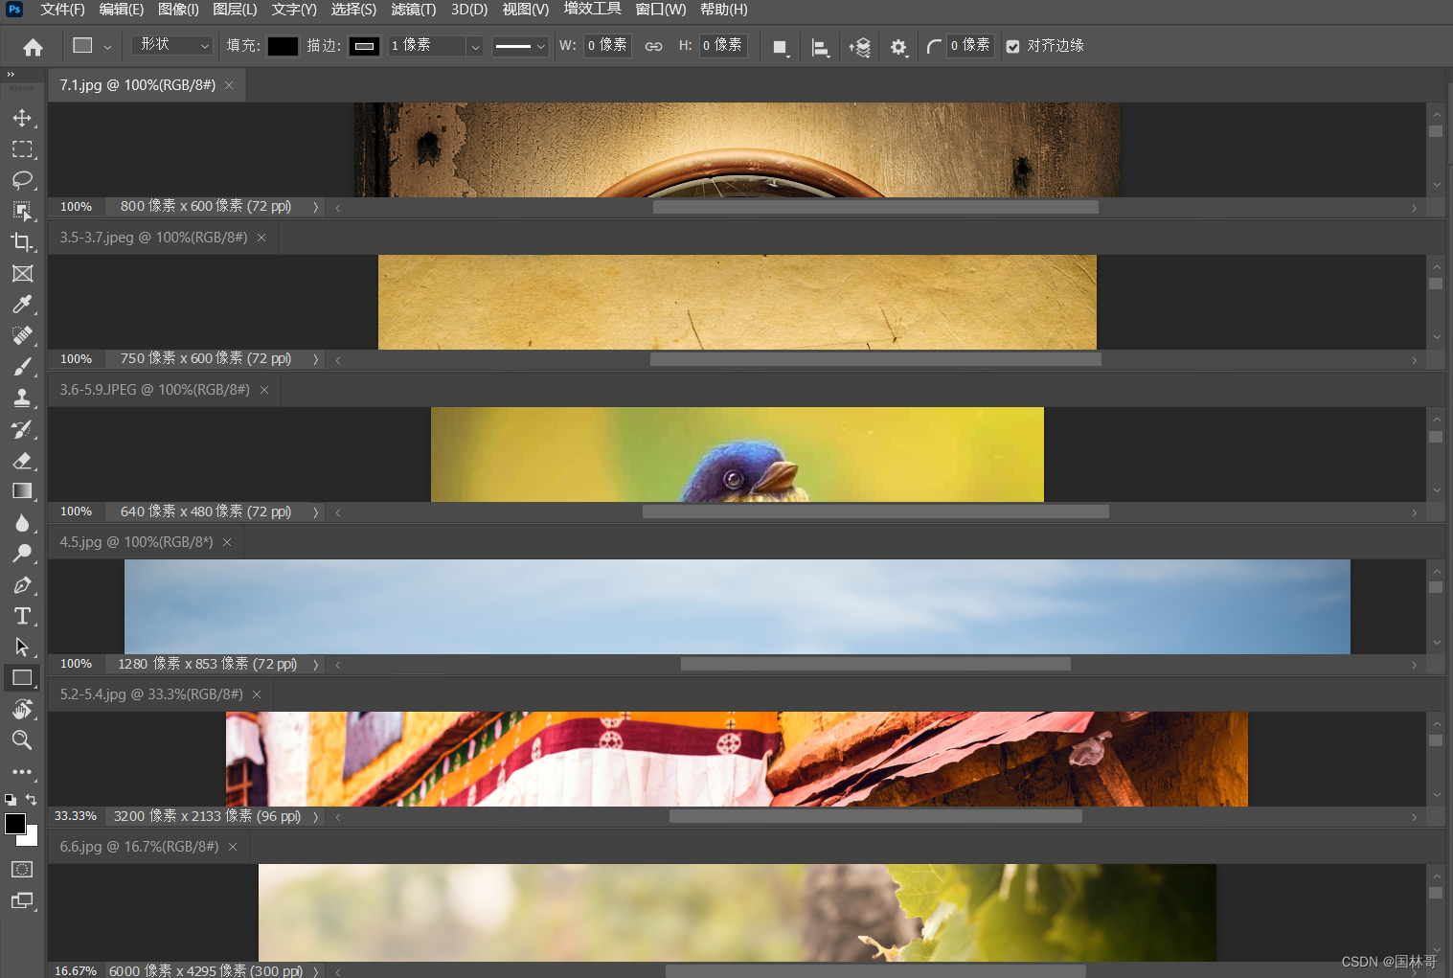Viewport: 1453px width, 978px height.
Task: Open the 文件(F) menu
Action: (62, 10)
